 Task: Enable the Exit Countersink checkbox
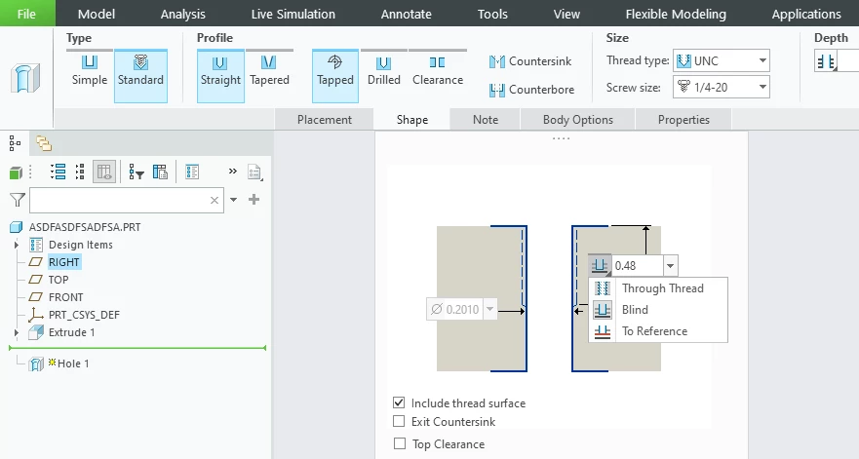(x=399, y=421)
